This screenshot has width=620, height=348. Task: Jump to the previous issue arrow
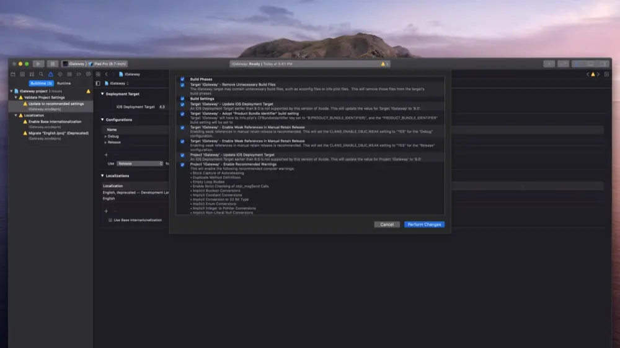click(x=588, y=74)
